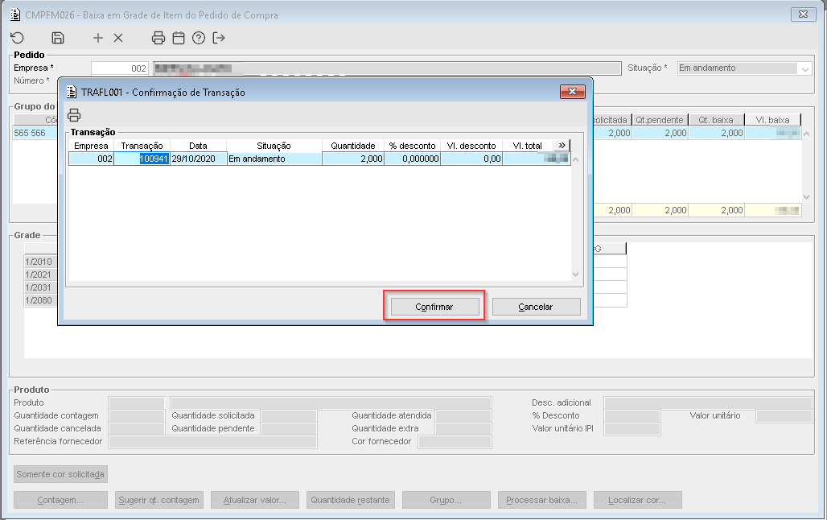Click the Empresa field containing 002

point(120,68)
